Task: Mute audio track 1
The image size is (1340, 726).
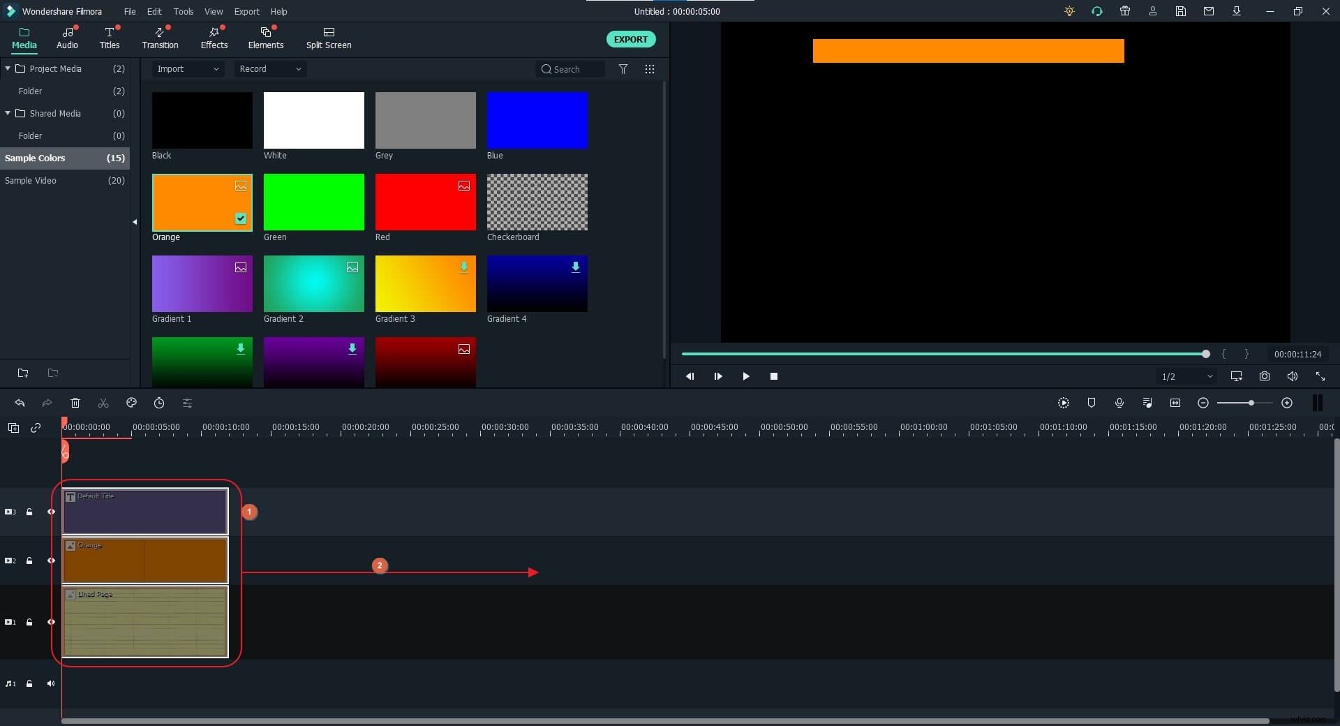Action: 51,684
